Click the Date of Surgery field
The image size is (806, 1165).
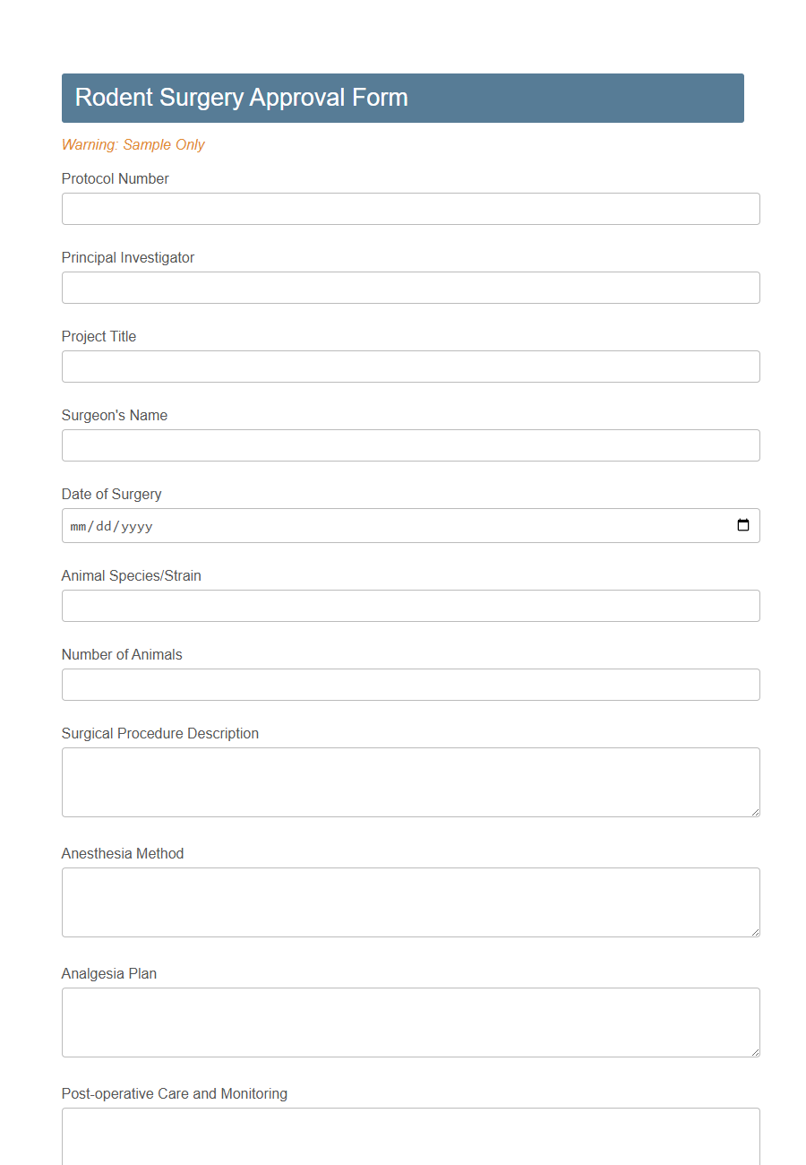[x=358, y=525]
